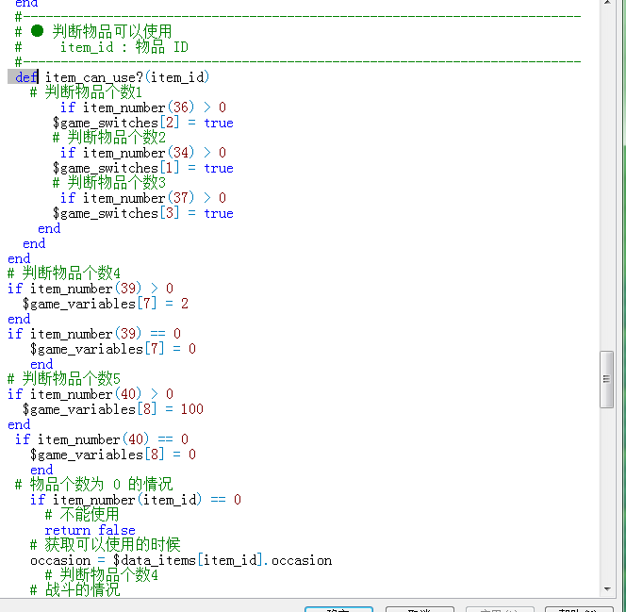The height and width of the screenshot is (612, 626).
Task: Click the line 'if item_number(39) == 0'
Action: pos(94,333)
